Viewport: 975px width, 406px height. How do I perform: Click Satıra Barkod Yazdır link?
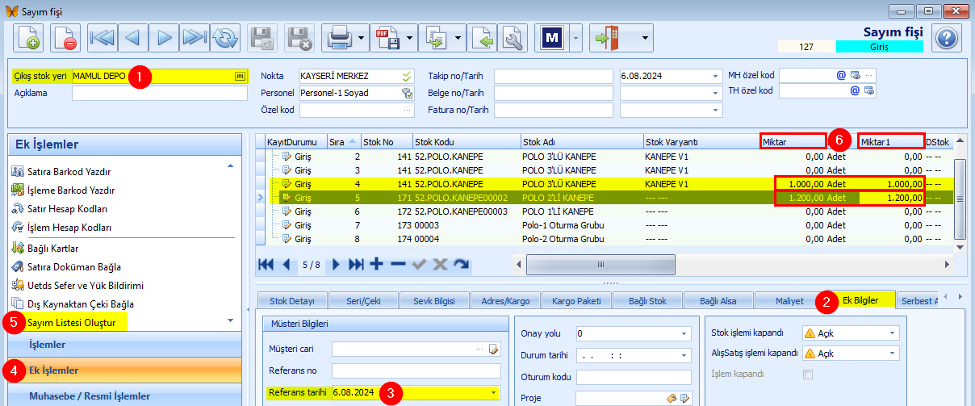pos(69,171)
